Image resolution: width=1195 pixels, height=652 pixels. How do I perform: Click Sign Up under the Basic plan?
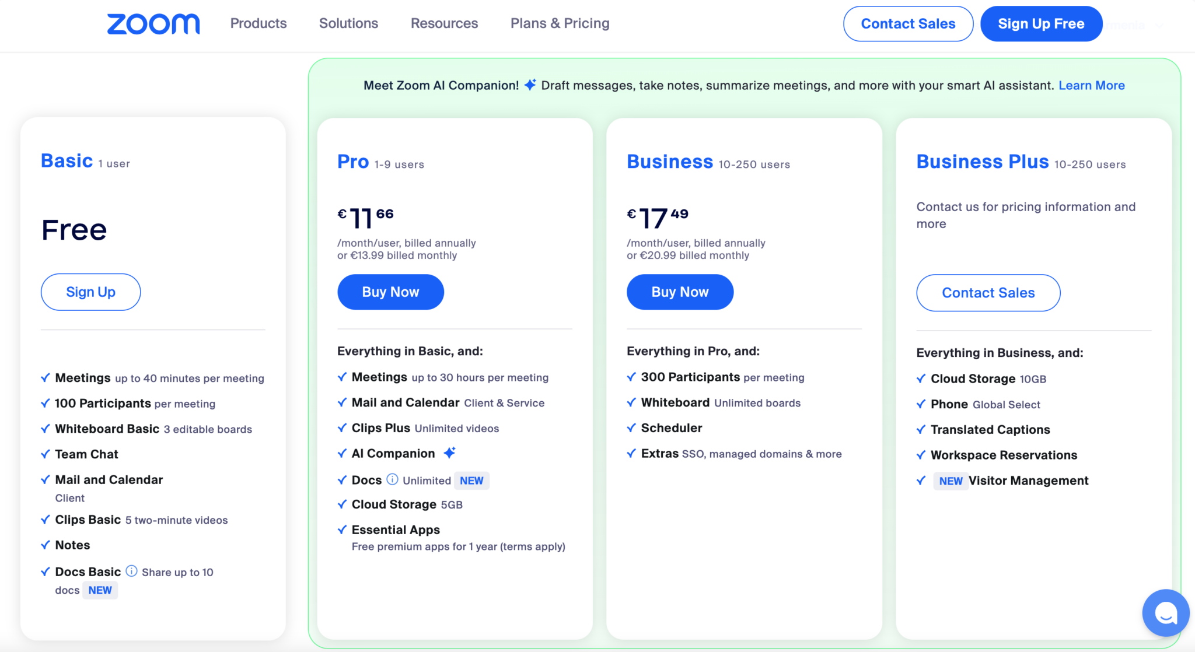click(x=90, y=292)
